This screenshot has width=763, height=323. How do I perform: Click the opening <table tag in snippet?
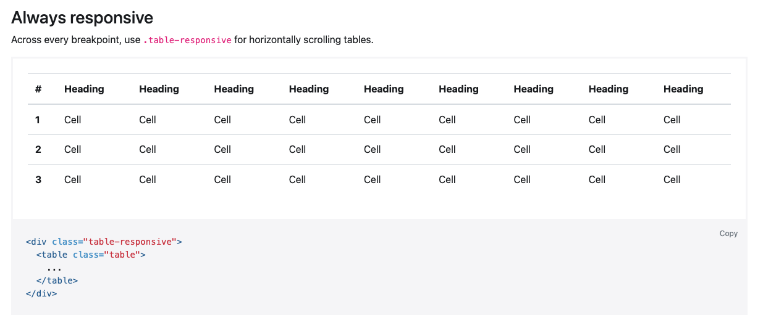(x=52, y=255)
